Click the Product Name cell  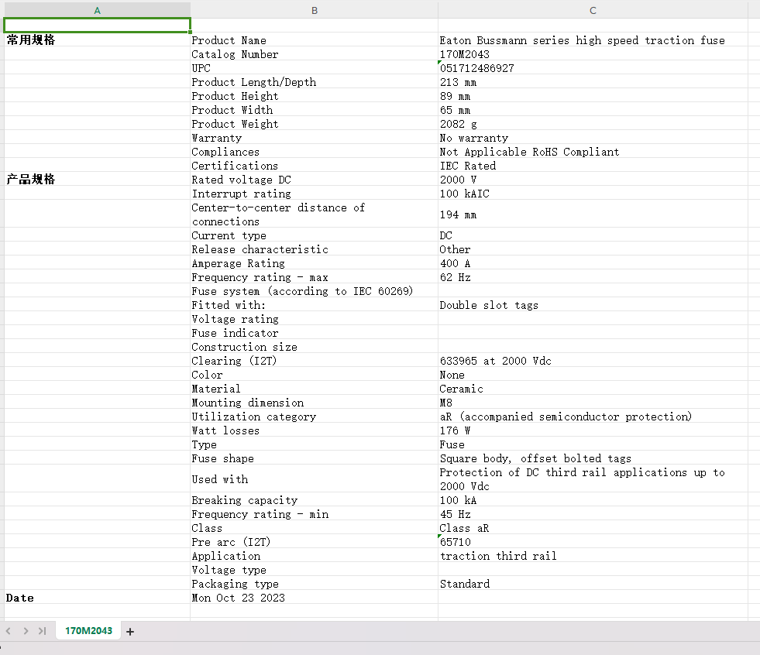pyautogui.click(x=314, y=39)
